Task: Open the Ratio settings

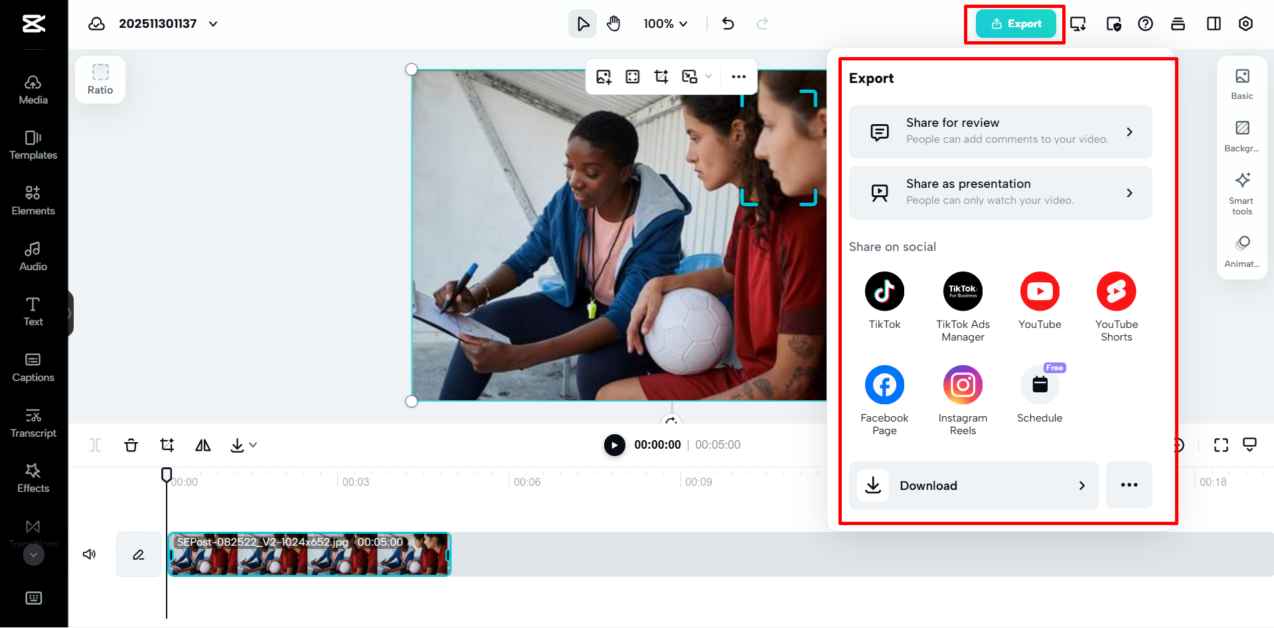Action: click(x=100, y=80)
